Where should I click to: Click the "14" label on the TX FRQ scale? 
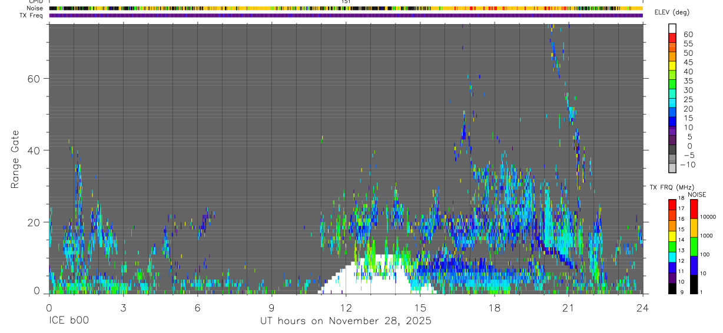coord(681,240)
